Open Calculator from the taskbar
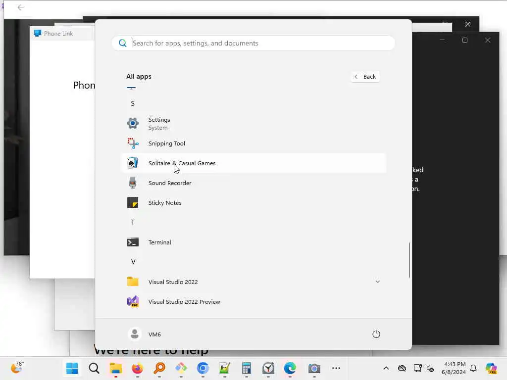This screenshot has width=507, height=380. (247, 368)
